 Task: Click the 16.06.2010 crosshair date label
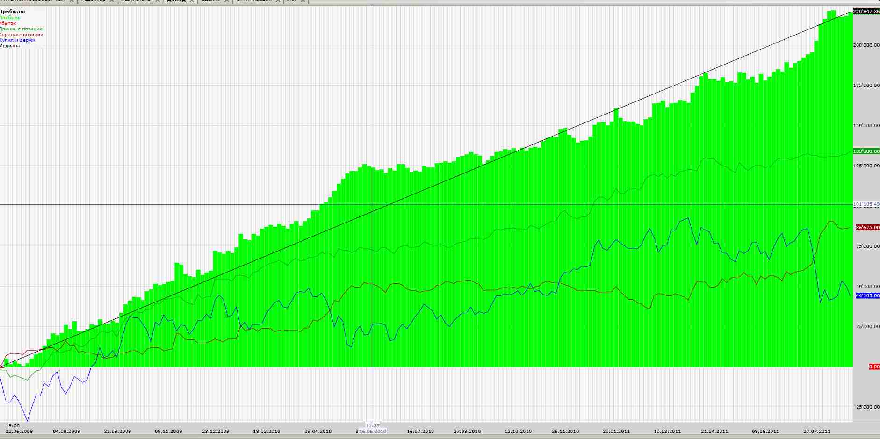[x=373, y=432]
